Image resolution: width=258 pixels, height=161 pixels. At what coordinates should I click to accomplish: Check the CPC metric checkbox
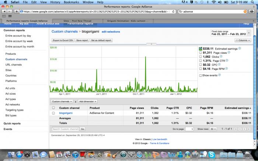[x=201, y=65]
